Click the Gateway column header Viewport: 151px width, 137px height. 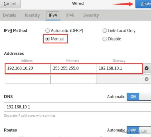[119, 61]
